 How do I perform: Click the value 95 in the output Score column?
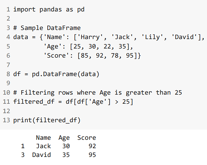(92, 155)
